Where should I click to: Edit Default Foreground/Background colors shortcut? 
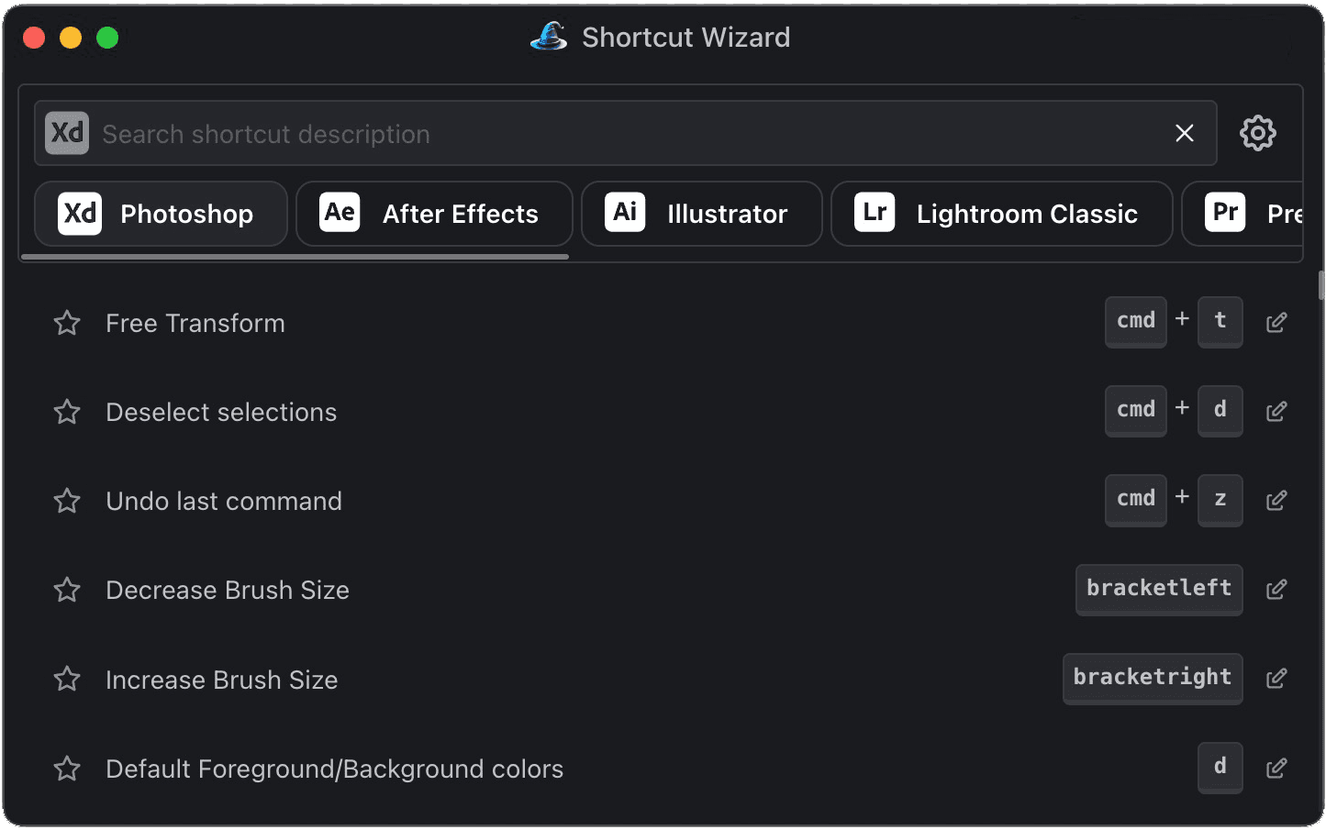tap(1276, 769)
